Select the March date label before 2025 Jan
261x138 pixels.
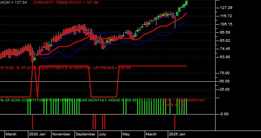(x=151, y=134)
